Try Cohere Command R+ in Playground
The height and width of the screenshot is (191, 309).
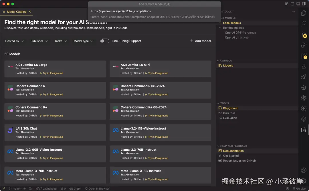pos(51,116)
